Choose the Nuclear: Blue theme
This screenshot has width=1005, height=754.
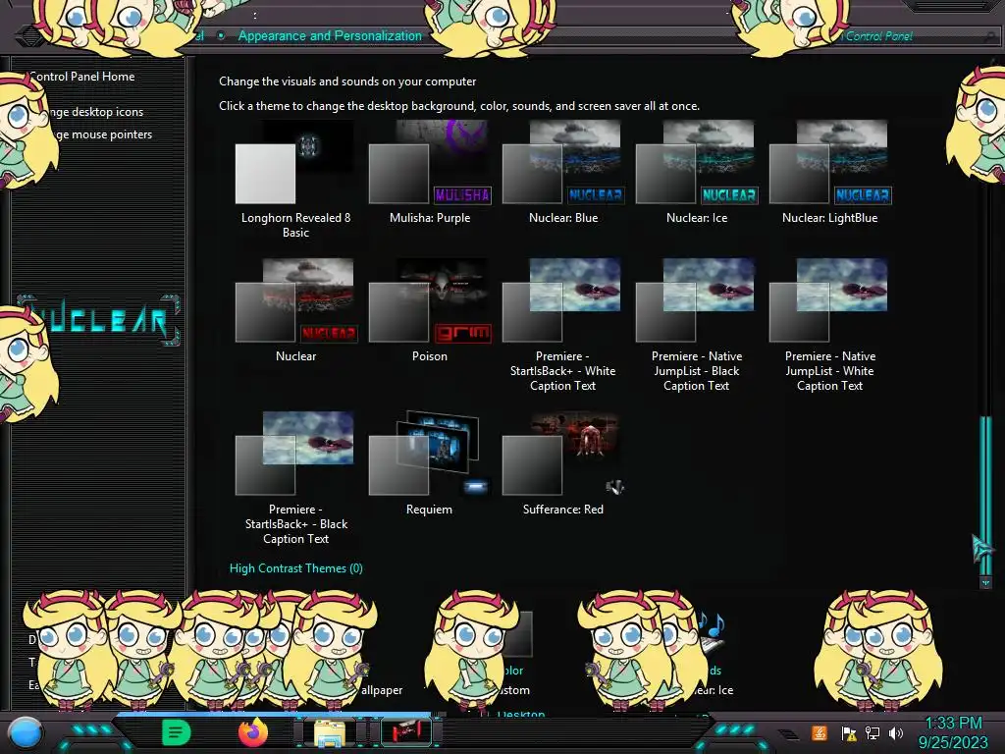[562, 172]
